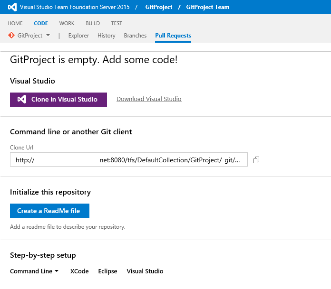Image resolution: width=331 pixels, height=289 pixels.
Task: Click the Visual Studio logo in header
Action: [x=12, y=7]
